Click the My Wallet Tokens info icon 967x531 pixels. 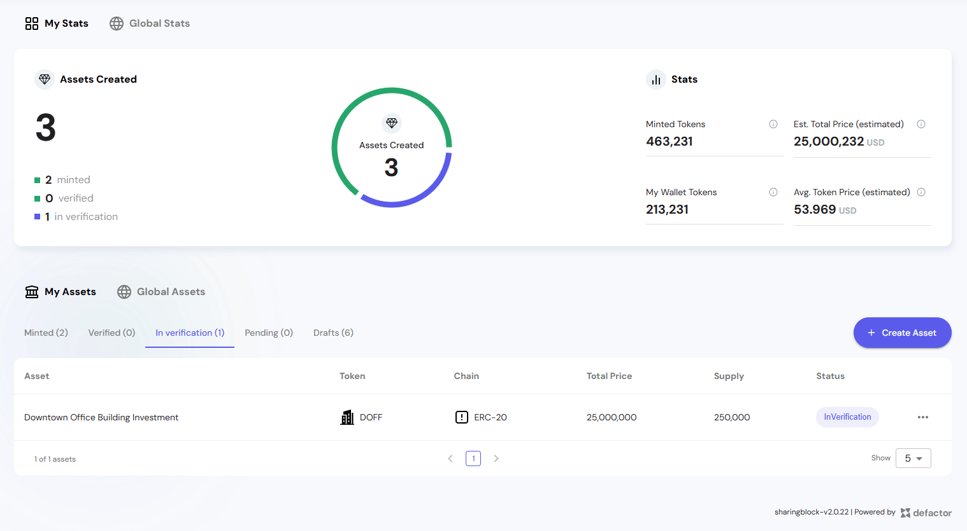tap(773, 192)
